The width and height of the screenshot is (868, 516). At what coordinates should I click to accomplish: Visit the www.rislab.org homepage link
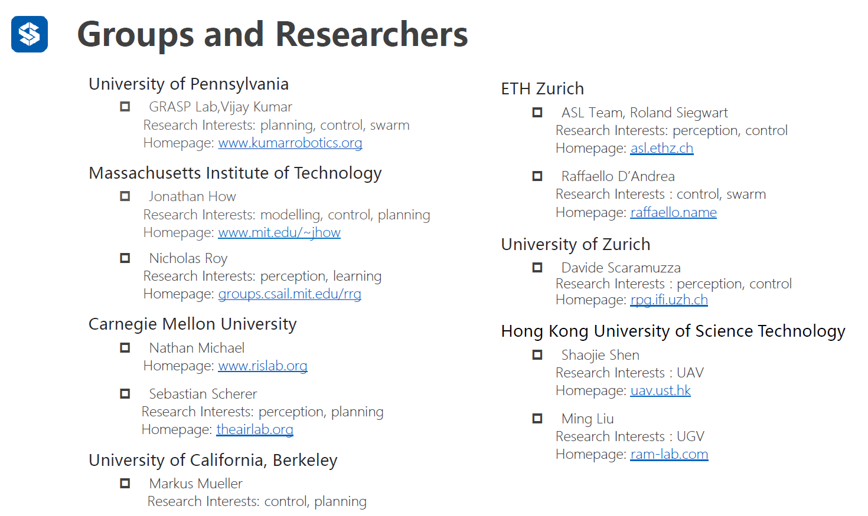pos(263,366)
